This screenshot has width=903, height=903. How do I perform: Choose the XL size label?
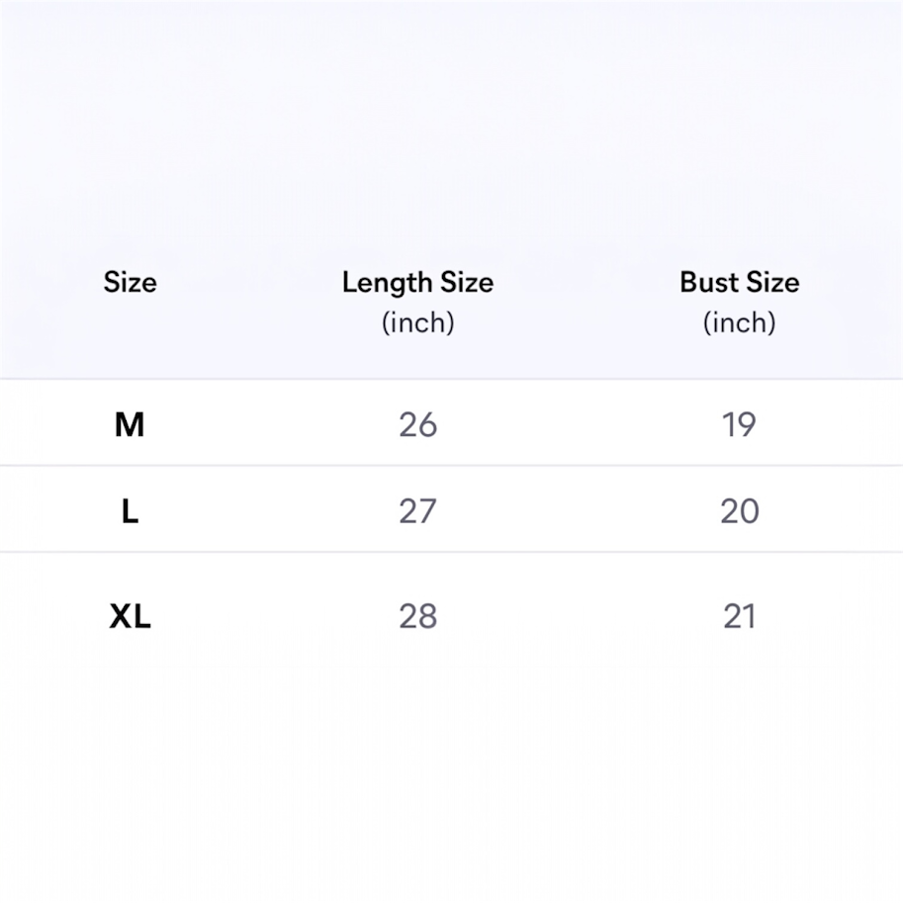point(130,617)
